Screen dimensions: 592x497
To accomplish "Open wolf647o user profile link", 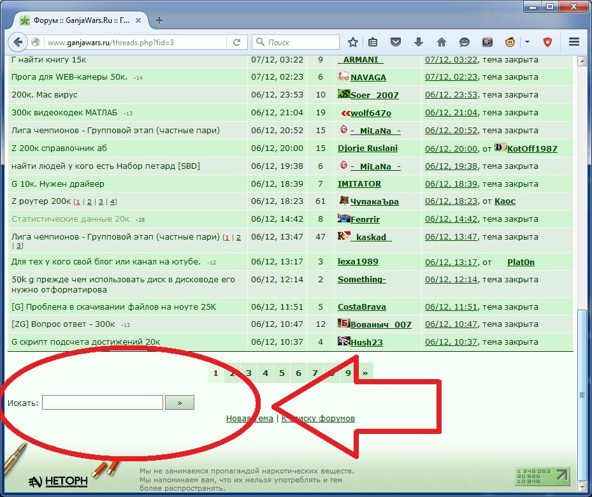I will pyautogui.click(x=371, y=113).
